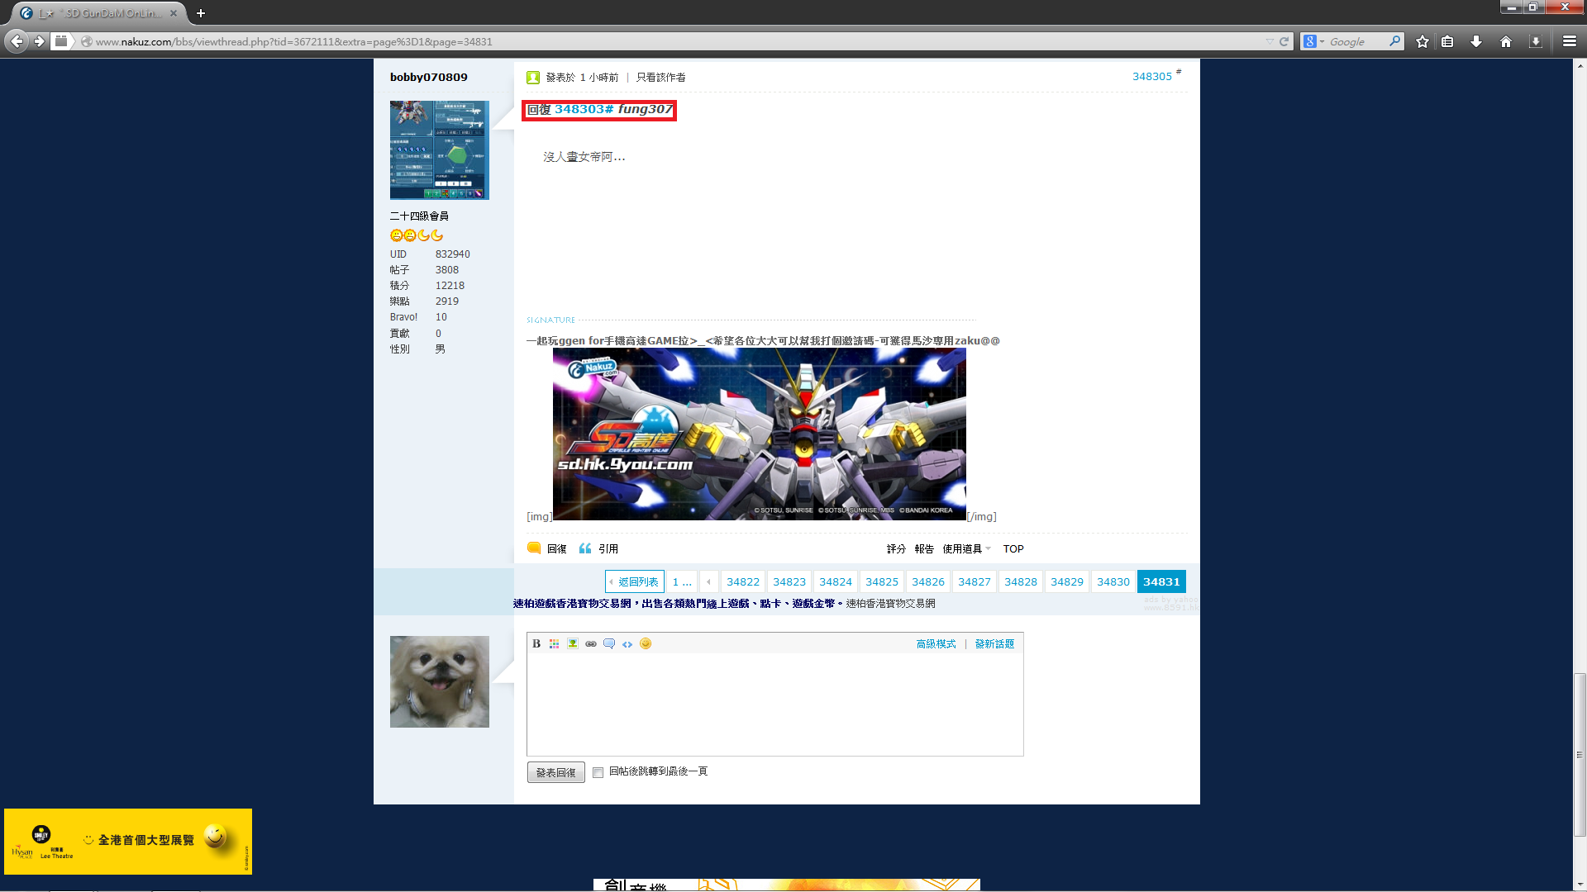Open text color palette in editor

click(x=555, y=644)
